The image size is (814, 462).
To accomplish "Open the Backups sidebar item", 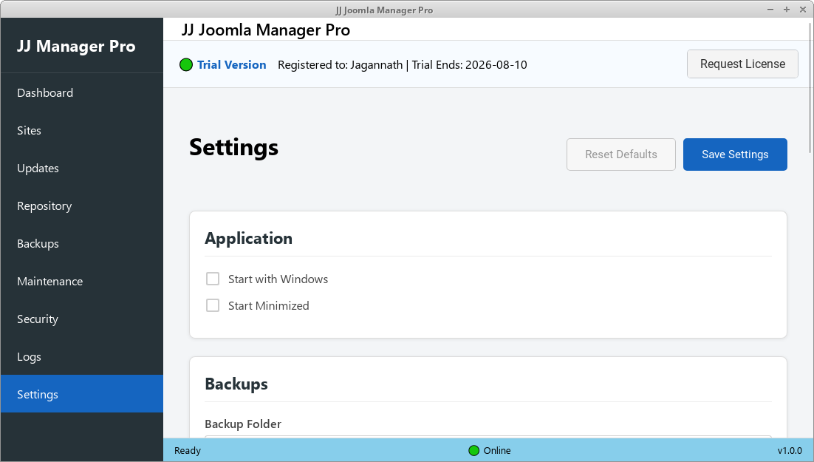I will click(x=81, y=244).
